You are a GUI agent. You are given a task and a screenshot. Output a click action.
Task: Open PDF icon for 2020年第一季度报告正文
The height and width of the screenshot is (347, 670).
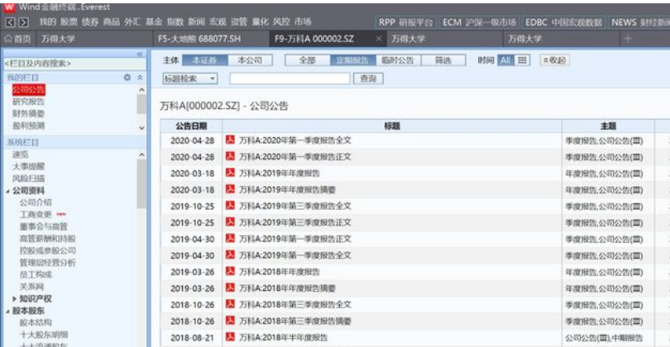click(x=230, y=156)
